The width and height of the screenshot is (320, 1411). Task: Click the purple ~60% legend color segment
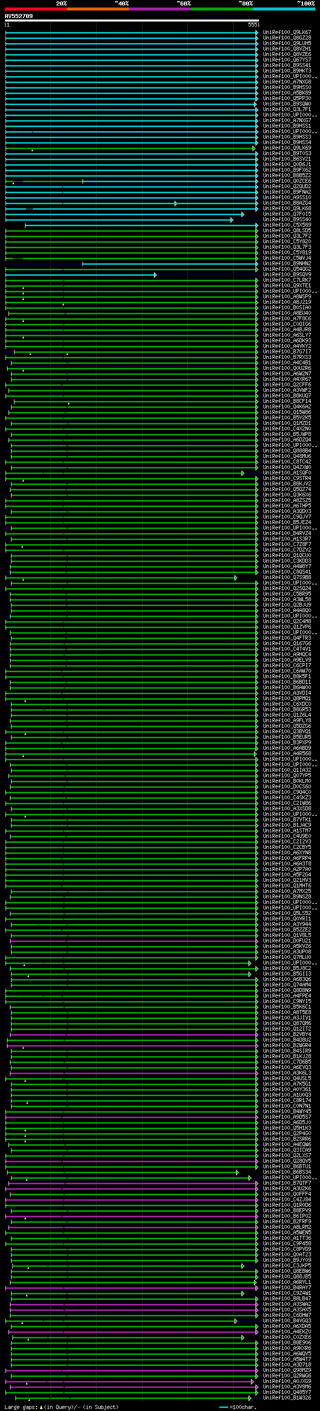point(160,9)
